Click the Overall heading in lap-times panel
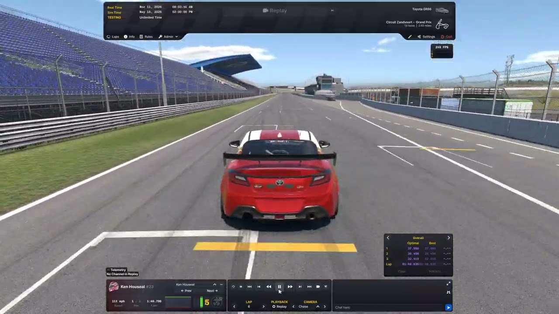Screen dimensions: 559x314 coord(418,238)
